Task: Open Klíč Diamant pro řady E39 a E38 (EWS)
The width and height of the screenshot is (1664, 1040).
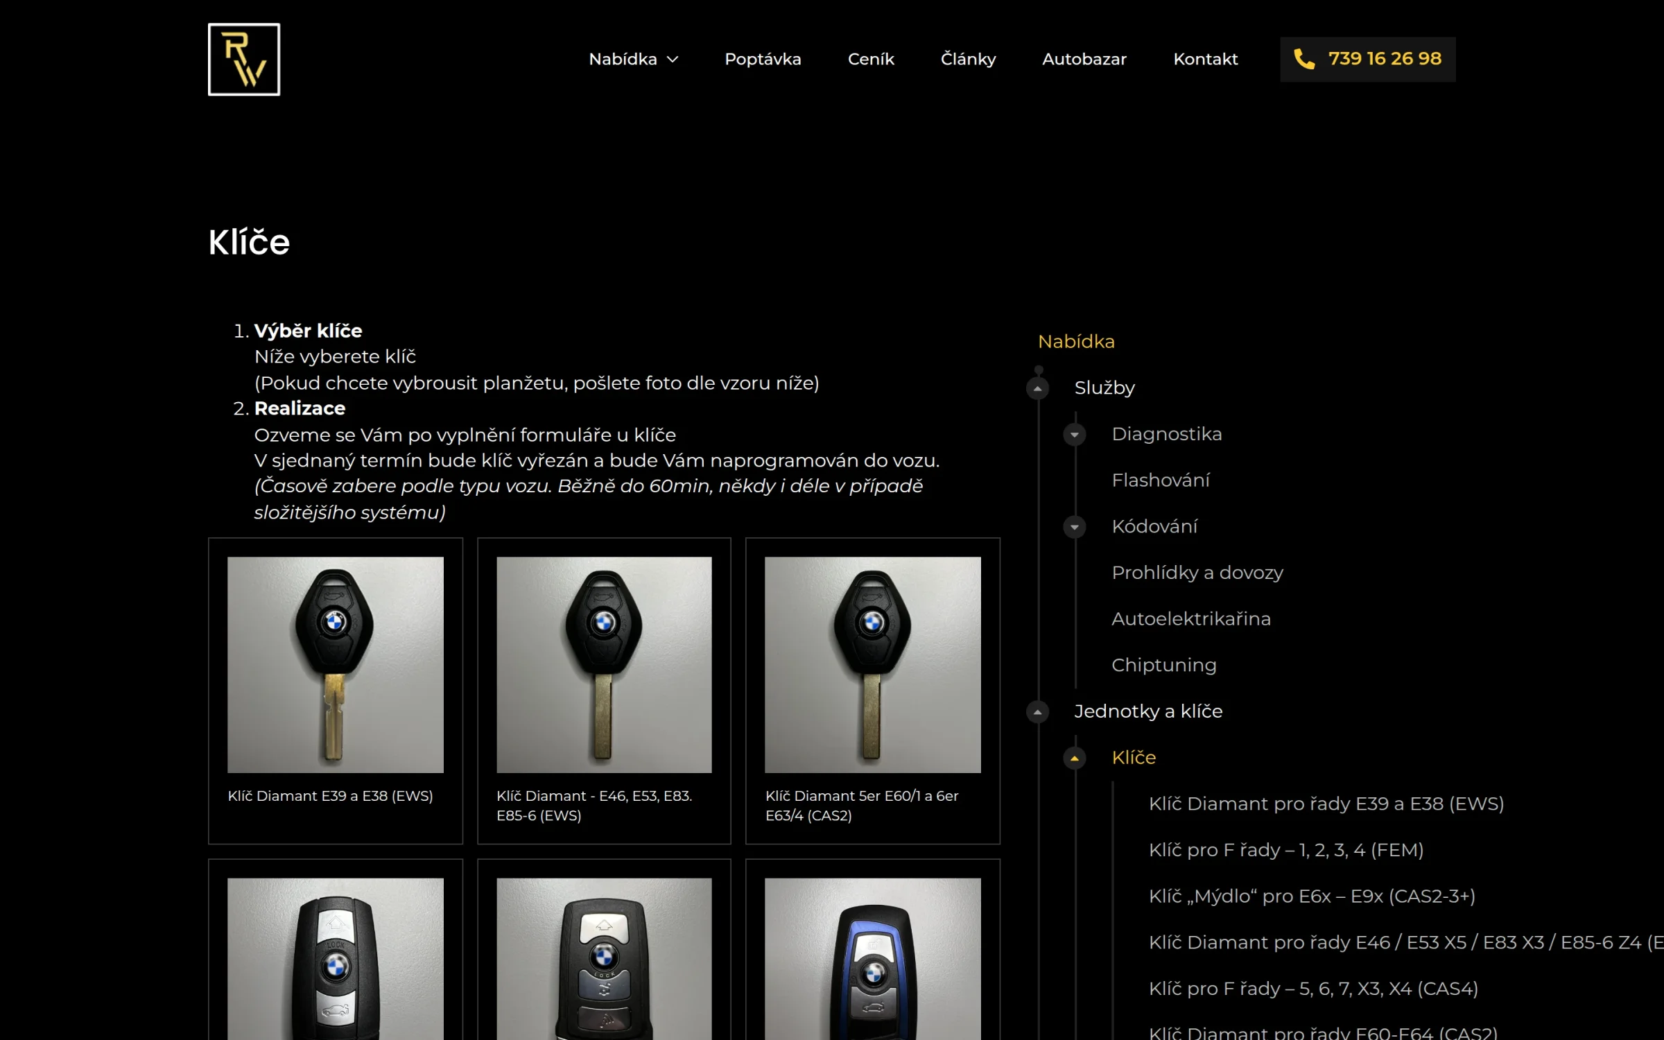Action: (x=1326, y=804)
